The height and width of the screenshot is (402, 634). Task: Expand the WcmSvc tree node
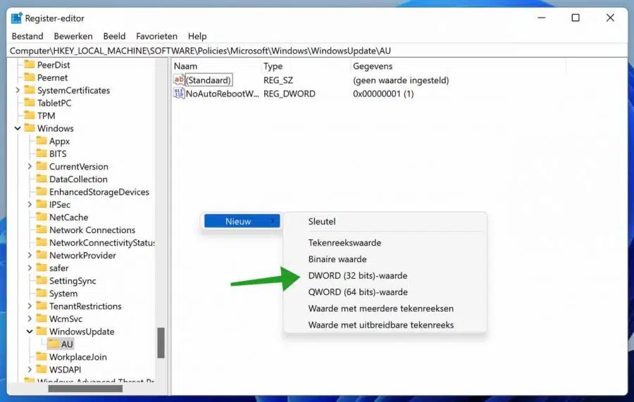[x=30, y=319]
